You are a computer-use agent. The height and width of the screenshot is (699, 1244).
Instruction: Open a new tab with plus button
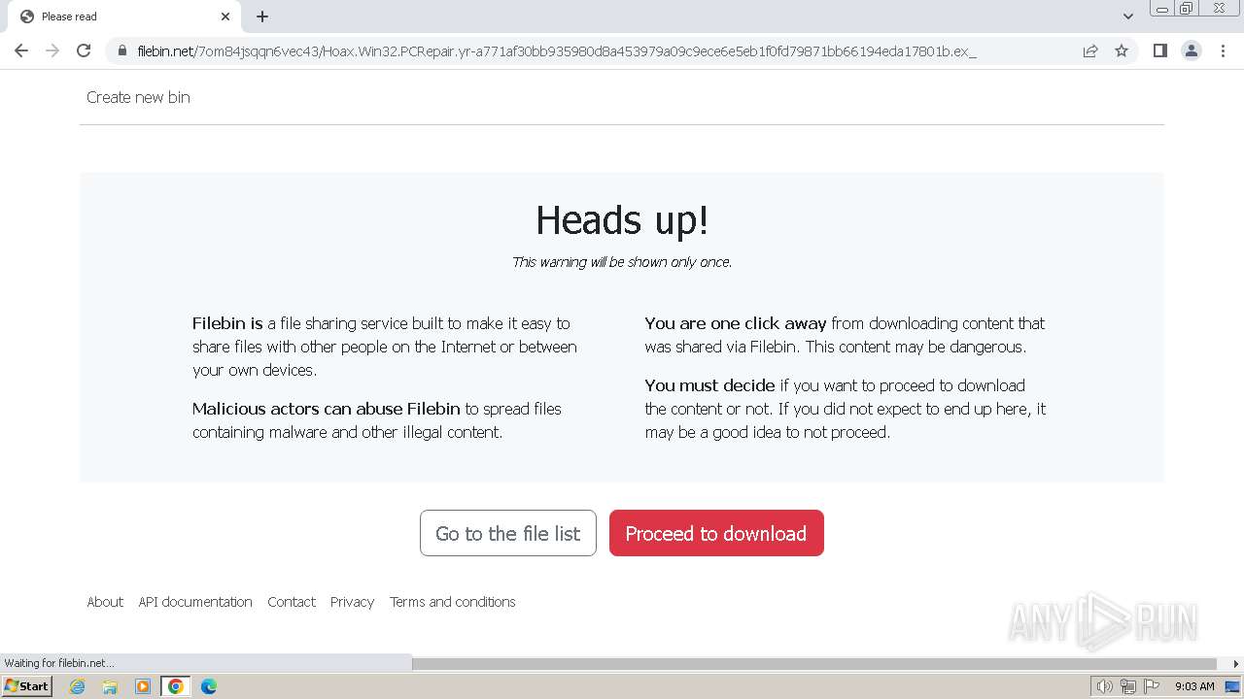262,17
